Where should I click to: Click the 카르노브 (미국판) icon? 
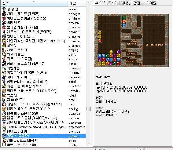pyautogui.click(x=4, y=59)
